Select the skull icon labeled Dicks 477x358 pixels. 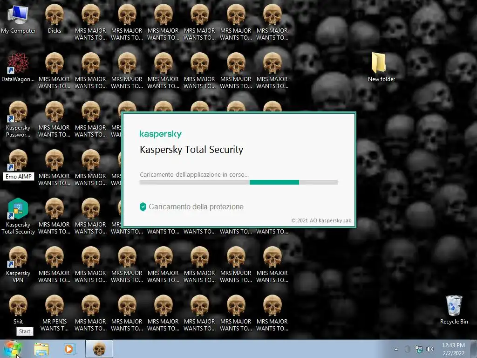[55, 19]
